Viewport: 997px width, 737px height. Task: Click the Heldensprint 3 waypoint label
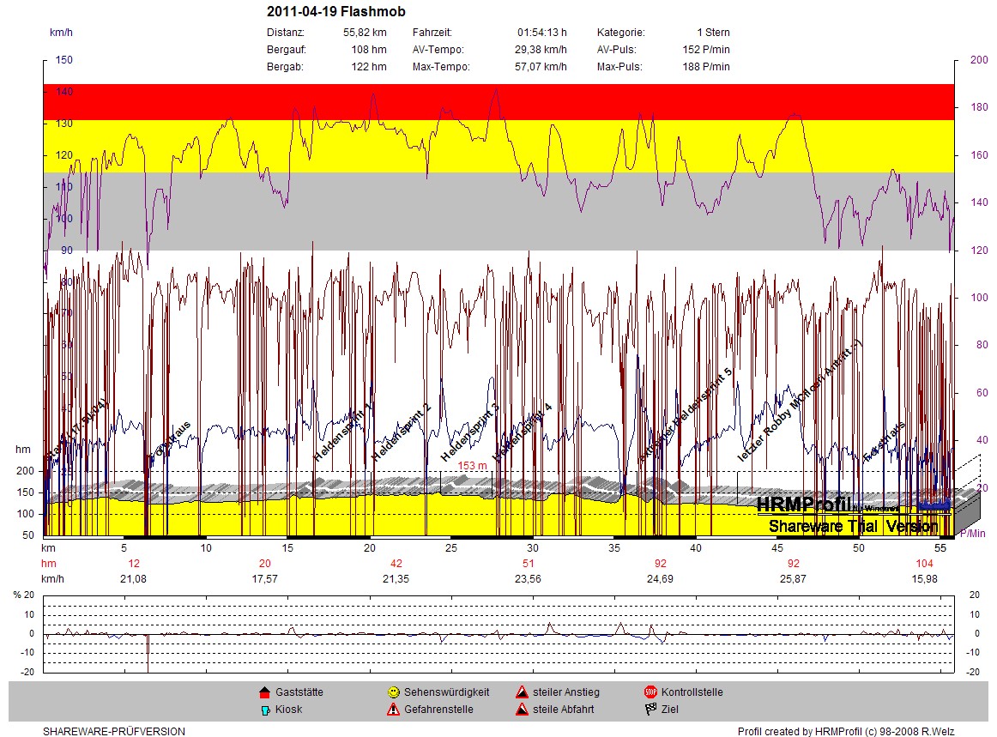point(469,432)
